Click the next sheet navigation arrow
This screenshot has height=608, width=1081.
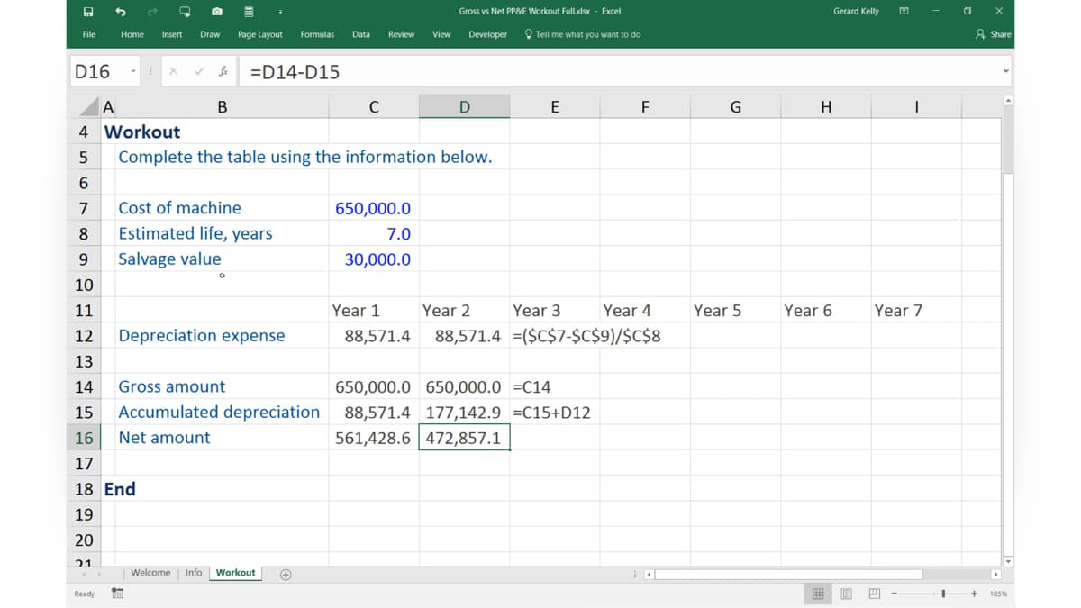coord(101,574)
